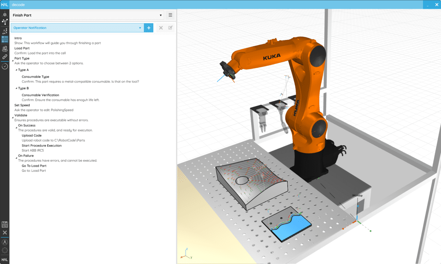Open the hamburger menu beside Finish Part
Image resolution: width=441 pixels, height=264 pixels.
(x=170, y=15)
